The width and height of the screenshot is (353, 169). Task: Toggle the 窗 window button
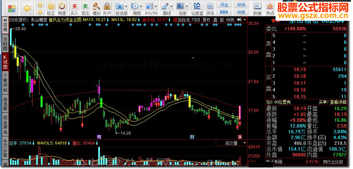coord(222,19)
